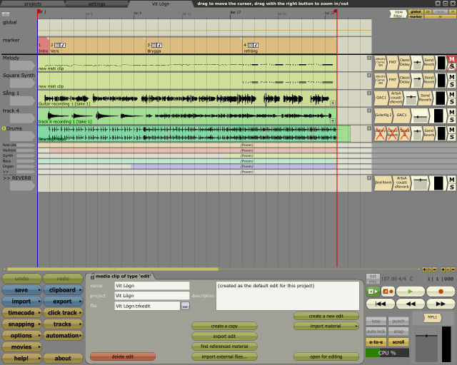This screenshot has width=457, height=365.
Task: Open the click track menu
Action: [x=63, y=313]
